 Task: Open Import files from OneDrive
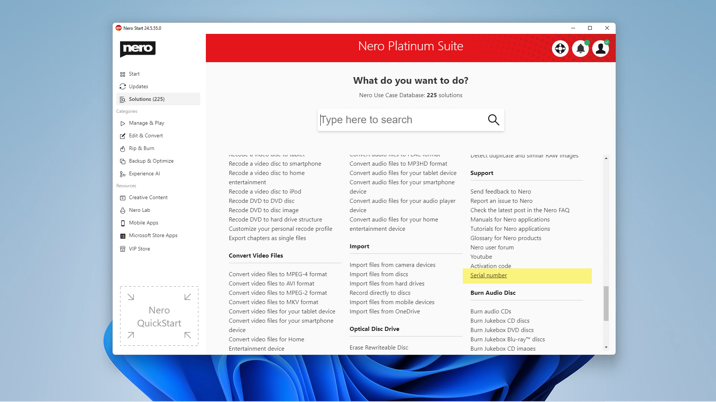pos(384,312)
